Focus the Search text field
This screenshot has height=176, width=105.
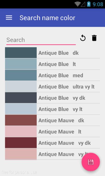click(41, 40)
